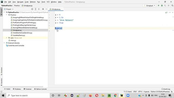Go to previous highlighted problem up arrow

(x=170, y=13)
